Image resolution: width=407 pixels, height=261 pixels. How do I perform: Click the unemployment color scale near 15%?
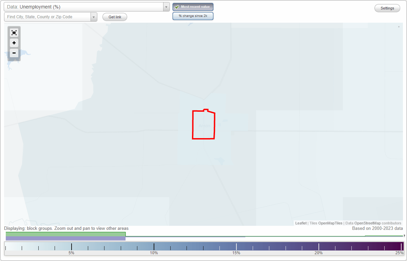tap(236, 246)
